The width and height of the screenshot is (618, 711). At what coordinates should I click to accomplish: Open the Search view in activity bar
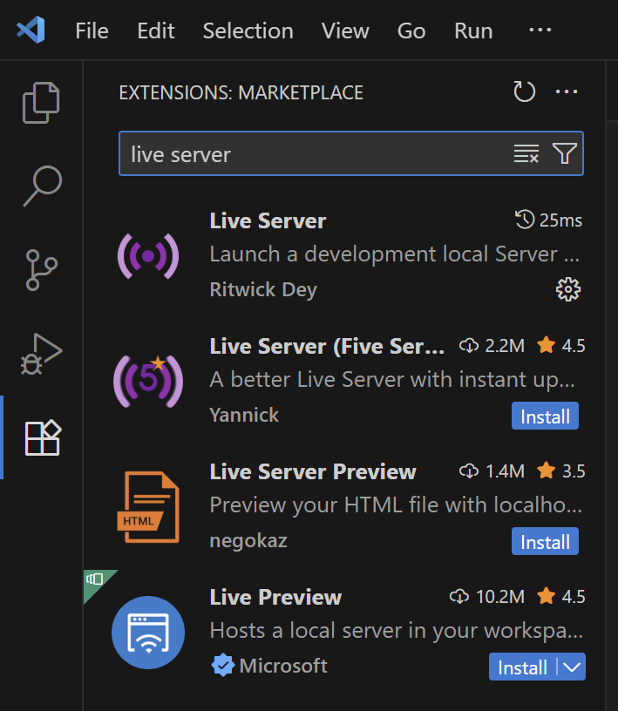pyautogui.click(x=42, y=186)
